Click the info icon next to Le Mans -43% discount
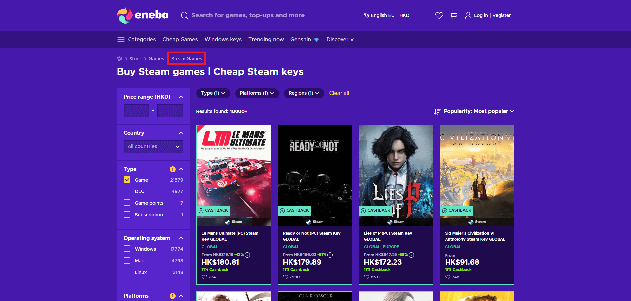The height and width of the screenshot is (301, 631). point(247,255)
